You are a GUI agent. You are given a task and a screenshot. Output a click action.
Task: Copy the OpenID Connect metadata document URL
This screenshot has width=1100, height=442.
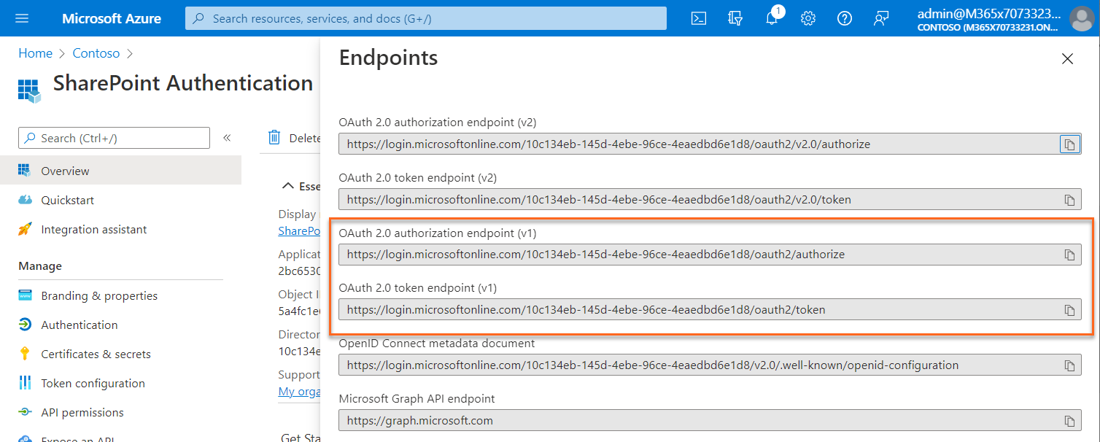[x=1069, y=365]
